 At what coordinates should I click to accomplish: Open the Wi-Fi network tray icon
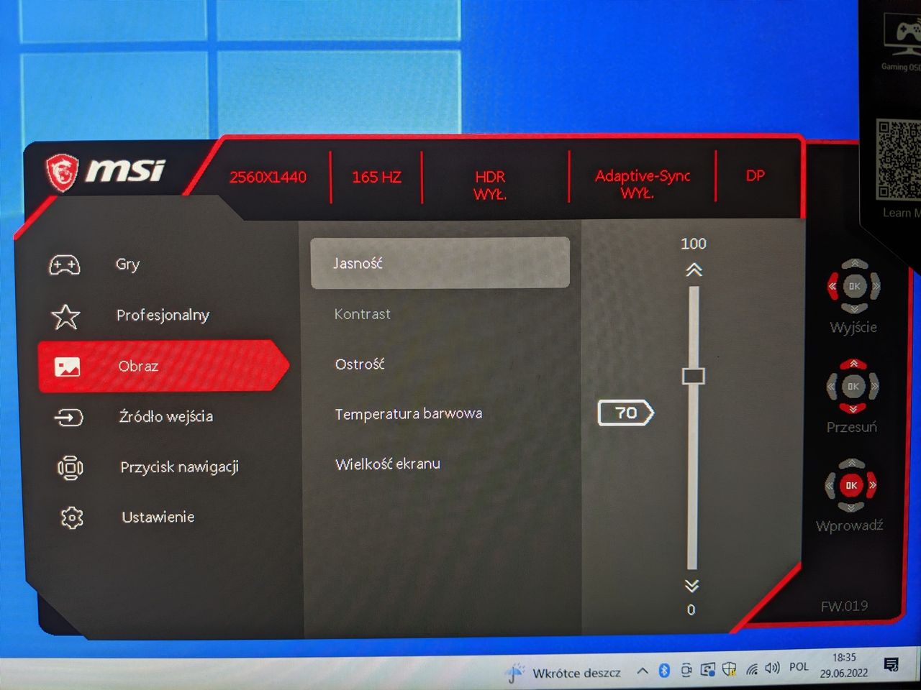pos(752,670)
